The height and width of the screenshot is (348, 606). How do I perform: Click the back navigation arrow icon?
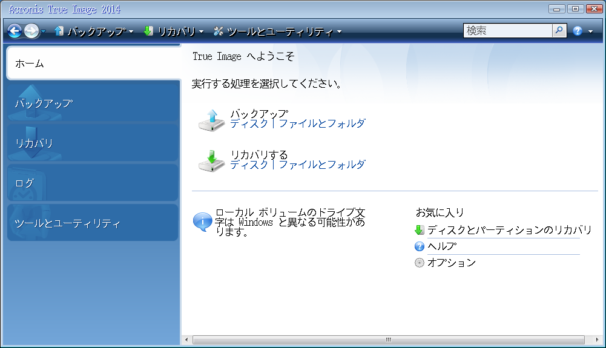coord(15,31)
